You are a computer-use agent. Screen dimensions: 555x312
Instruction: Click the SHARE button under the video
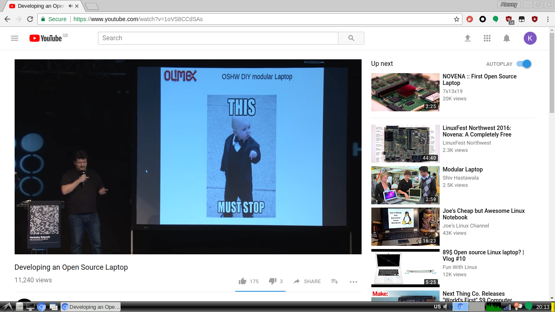point(307,281)
